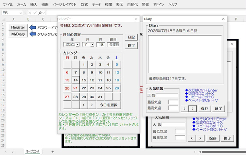The width and height of the screenshot is (246, 155).
Task: Close the Diary dialog with the X
Action: coord(223,19)
